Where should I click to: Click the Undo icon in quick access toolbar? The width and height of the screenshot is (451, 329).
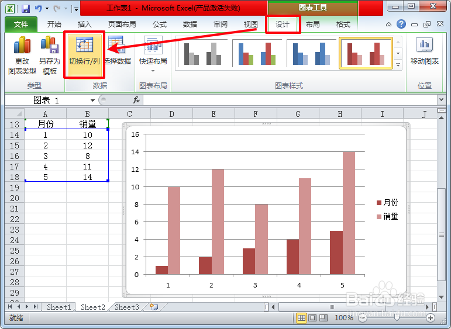coord(38,9)
